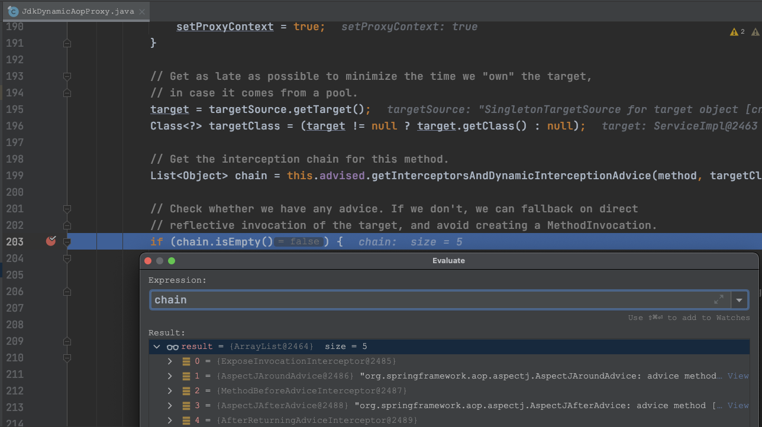The height and width of the screenshot is (427, 762).
Task: Close the Evaluate dialog with red button
Action: [x=148, y=261]
